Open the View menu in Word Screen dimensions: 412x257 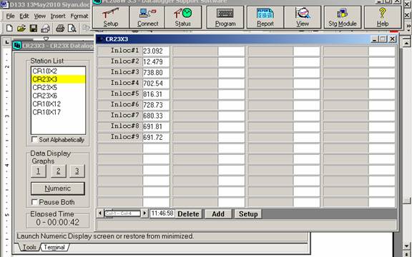(x=39, y=16)
